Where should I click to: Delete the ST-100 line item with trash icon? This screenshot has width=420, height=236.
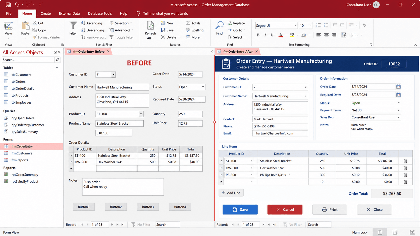point(405,161)
